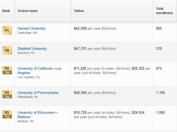
Task: Click the #3 Tie badge beside Pennsylvania
Action: [x=7, y=94]
